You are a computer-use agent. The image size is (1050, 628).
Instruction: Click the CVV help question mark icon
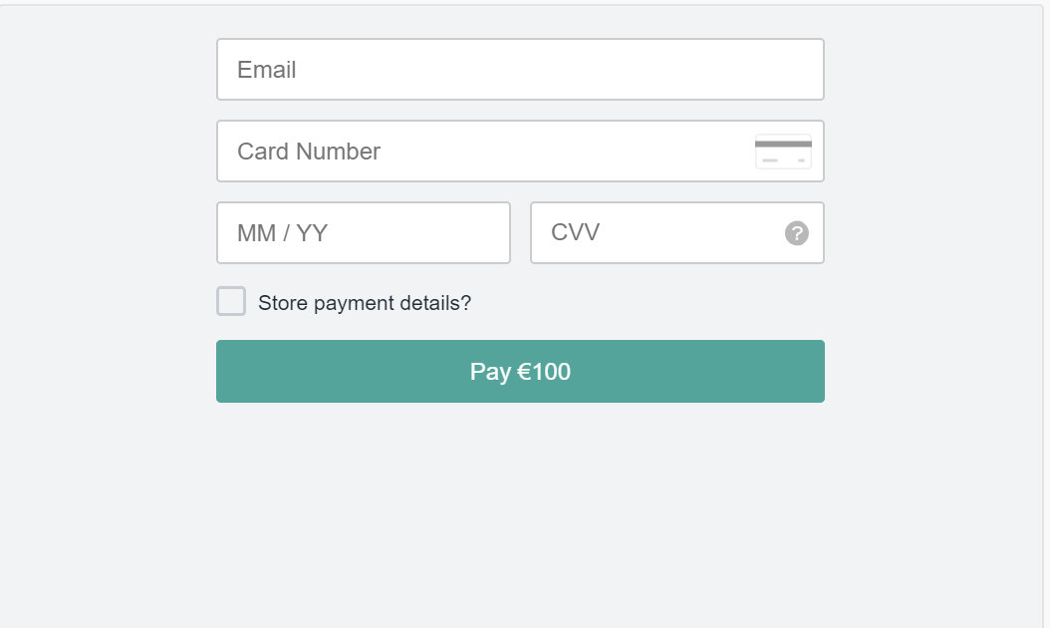tap(797, 233)
